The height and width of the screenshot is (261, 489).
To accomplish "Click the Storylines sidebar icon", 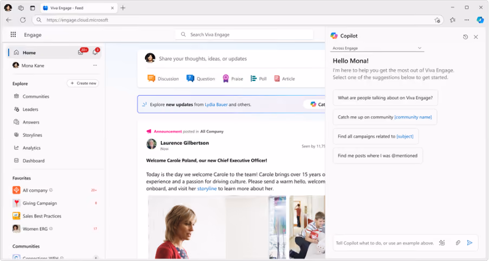I will (x=16, y=135).
